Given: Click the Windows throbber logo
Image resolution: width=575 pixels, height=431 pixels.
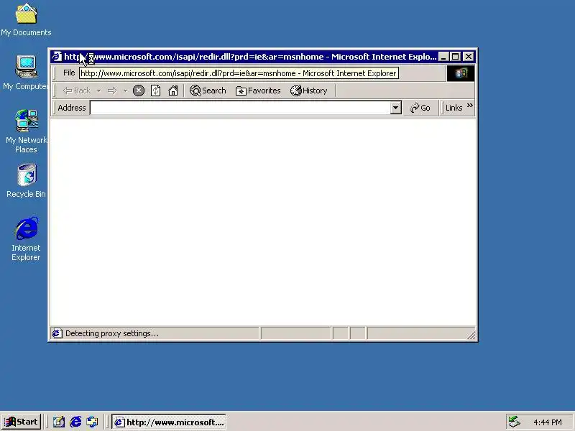Looking at the screenshot, I should point(461,73).
